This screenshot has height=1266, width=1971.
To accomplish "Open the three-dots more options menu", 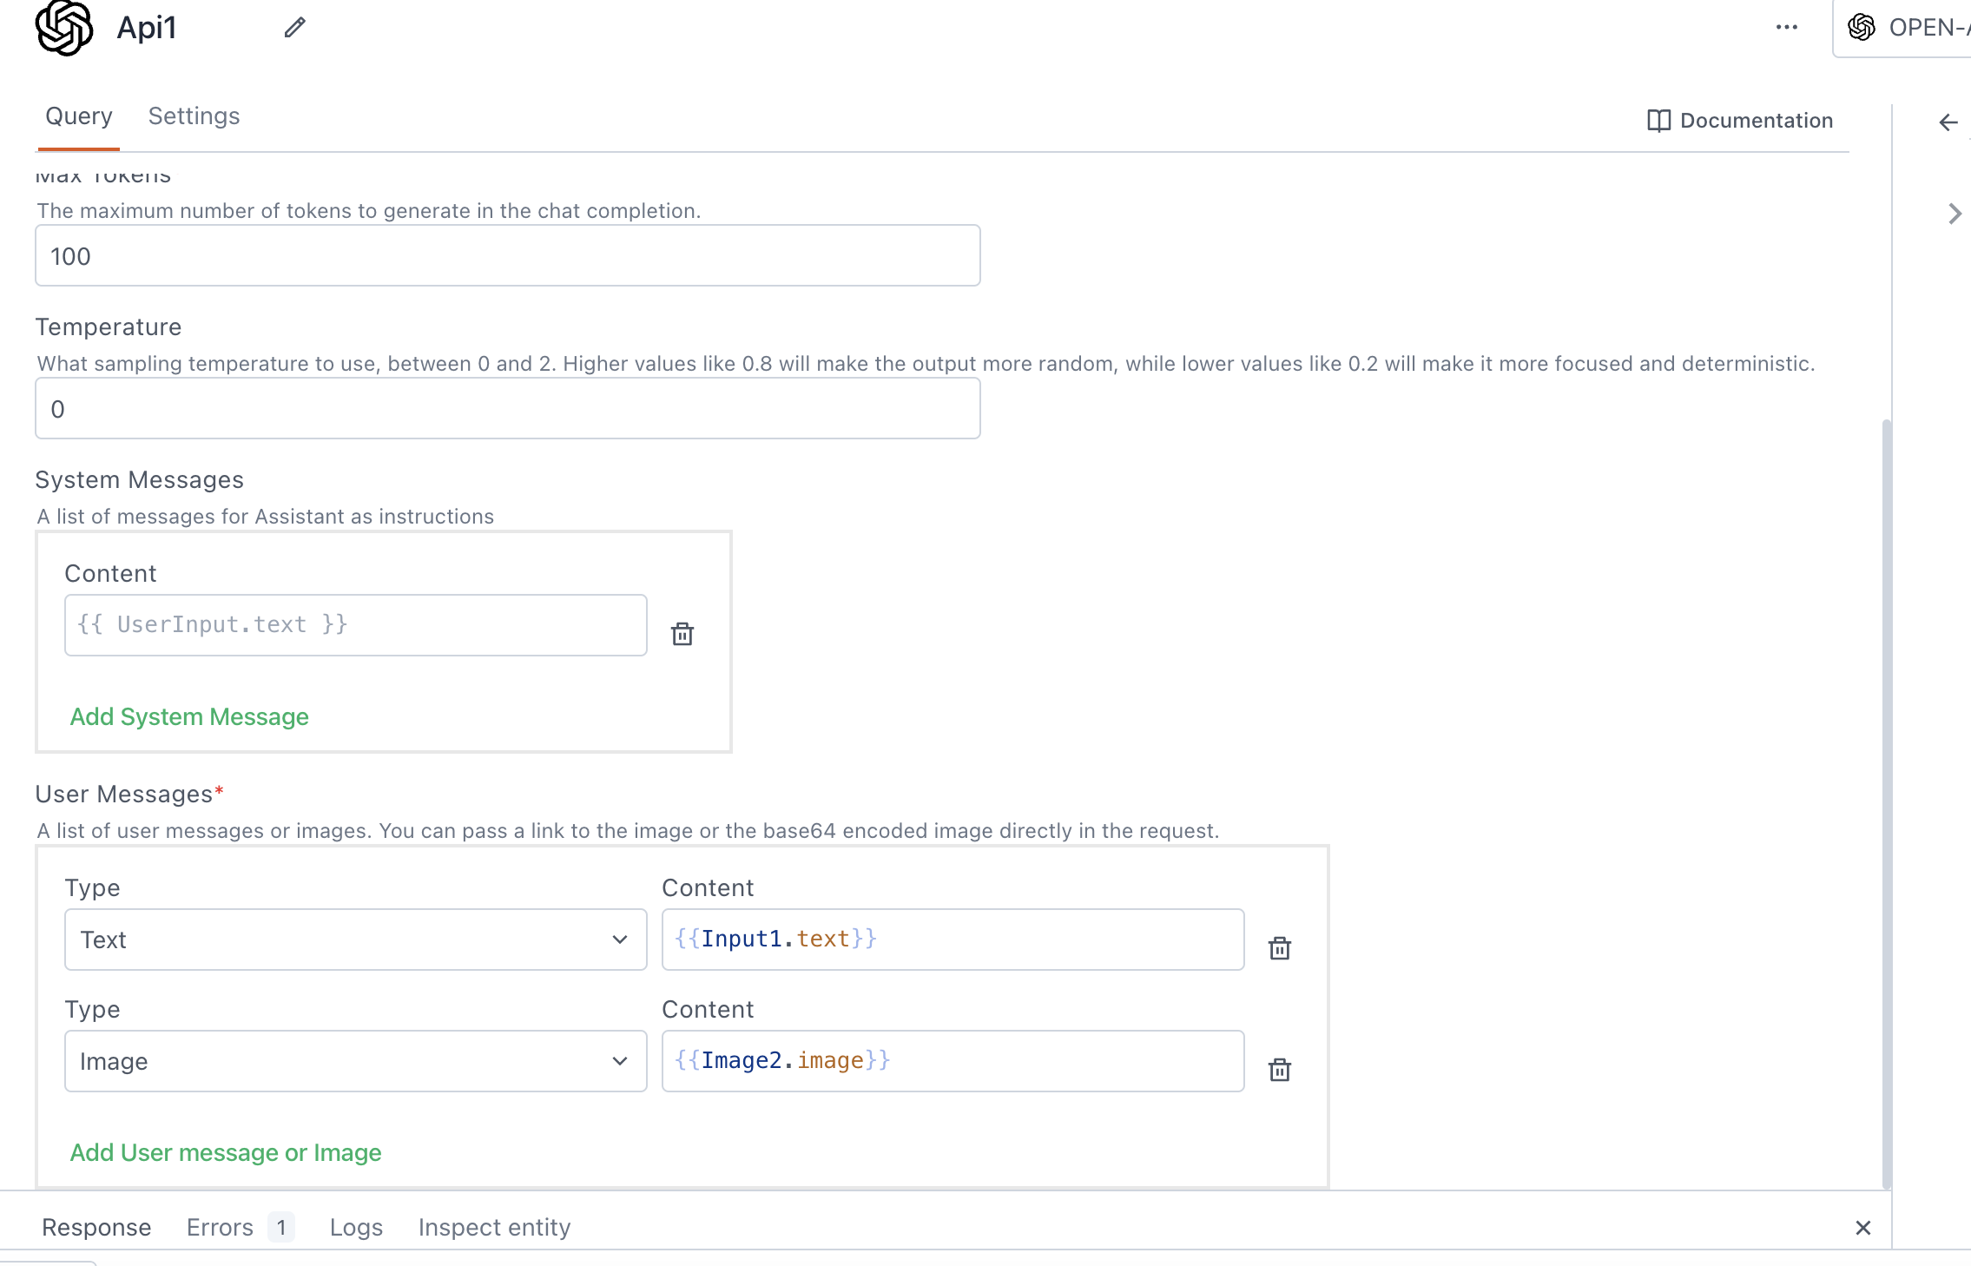I will [1786, 28].
